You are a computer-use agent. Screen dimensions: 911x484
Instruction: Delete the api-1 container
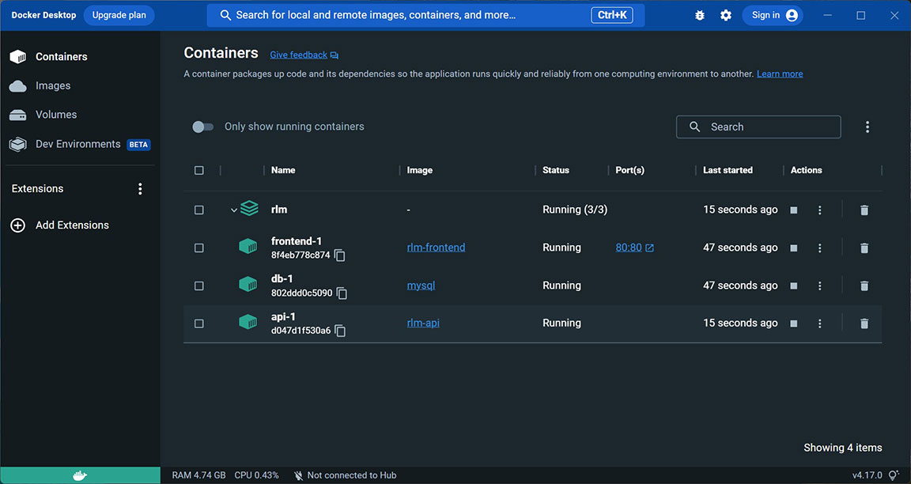[864, 323]
